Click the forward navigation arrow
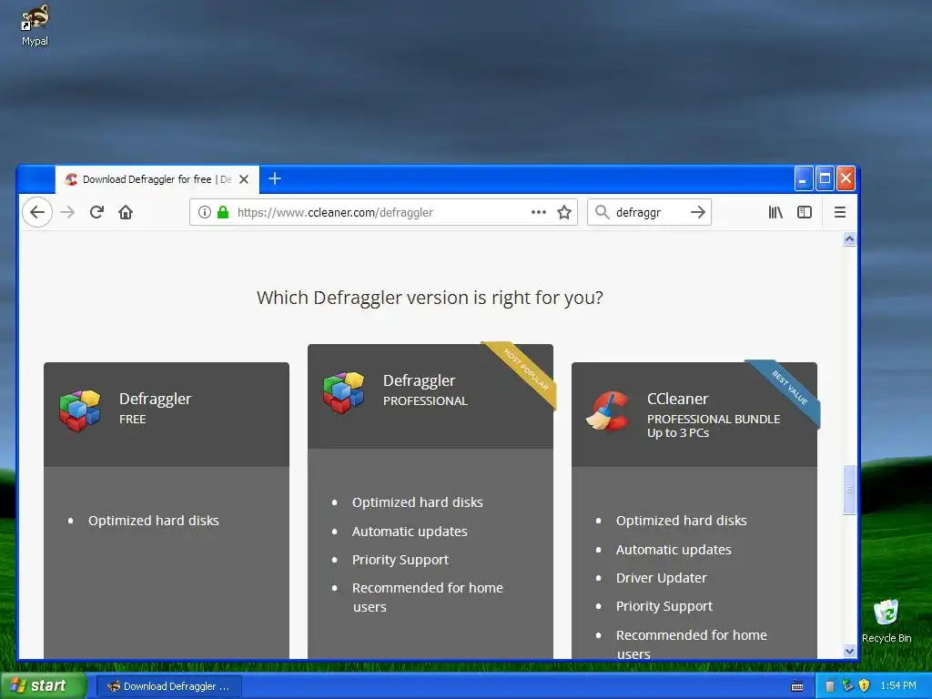Image resolution: width=932 pixels, height=699 pixels. click(x=67, y=212)
